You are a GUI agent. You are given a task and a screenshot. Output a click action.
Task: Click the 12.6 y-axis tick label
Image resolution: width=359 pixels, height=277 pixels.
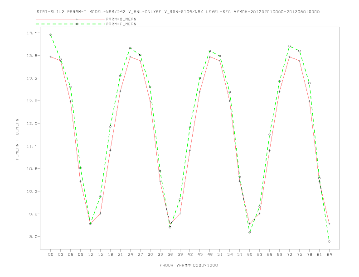[32, 101]
